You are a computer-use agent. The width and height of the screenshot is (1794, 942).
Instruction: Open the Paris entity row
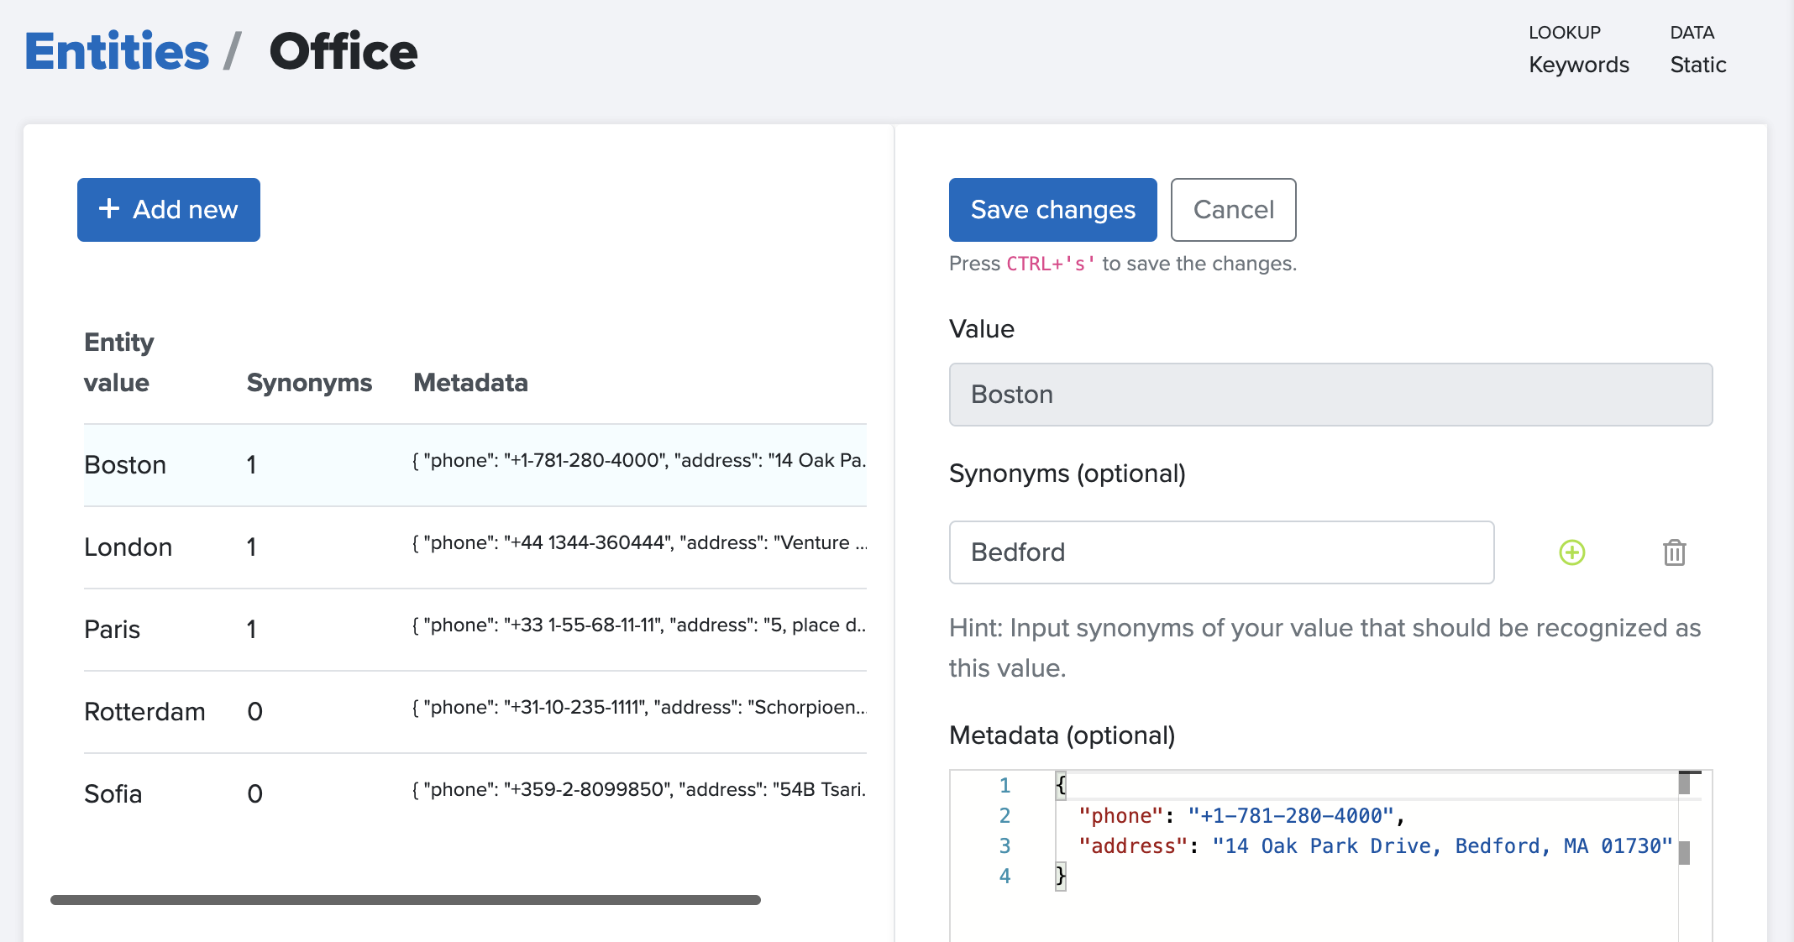click(113, 630)
